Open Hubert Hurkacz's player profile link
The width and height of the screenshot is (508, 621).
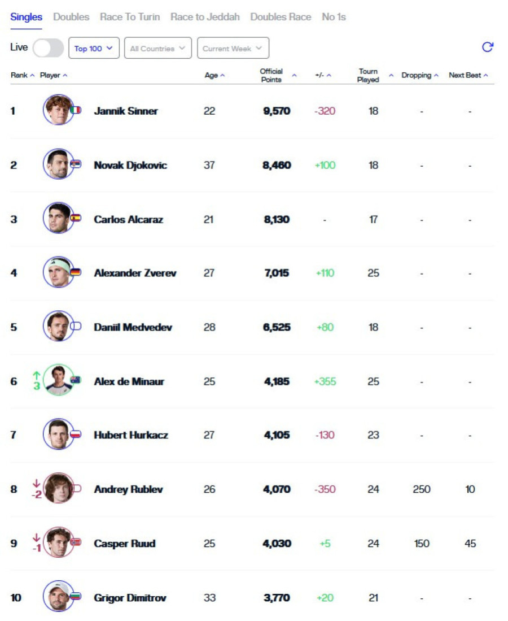[131, 435]
